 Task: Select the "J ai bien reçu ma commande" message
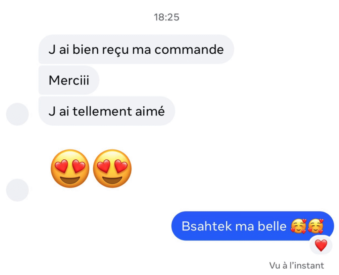tap(136, 49)
